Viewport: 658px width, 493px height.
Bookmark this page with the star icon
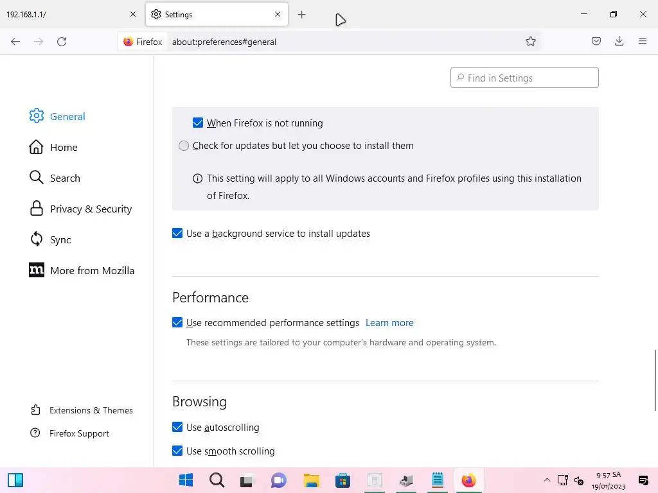530,42
